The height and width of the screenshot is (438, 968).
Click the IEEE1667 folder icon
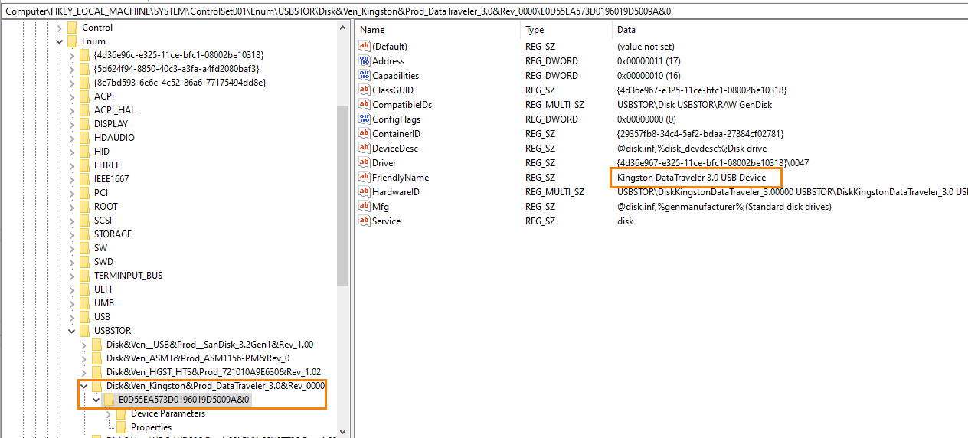click(x=84, y=179)
